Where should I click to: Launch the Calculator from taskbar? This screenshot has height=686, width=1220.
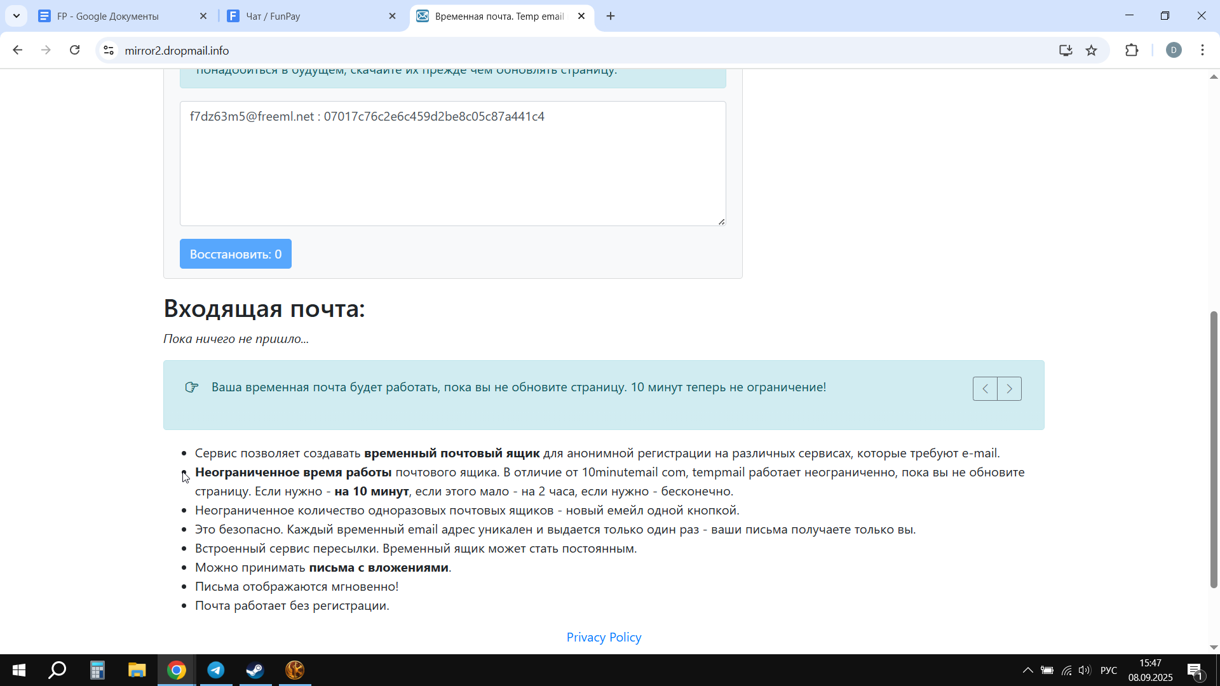pyautogui.click(x=97, y=670)
